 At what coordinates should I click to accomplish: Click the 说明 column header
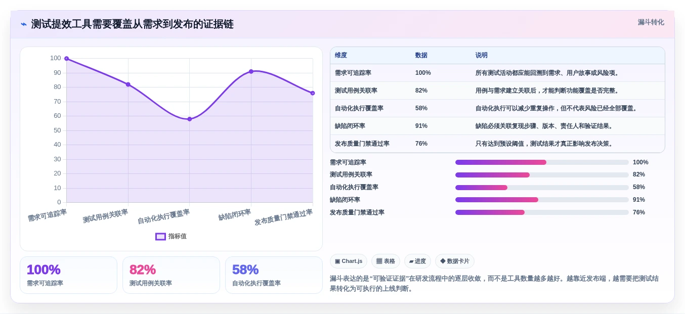tap(482, 55)
